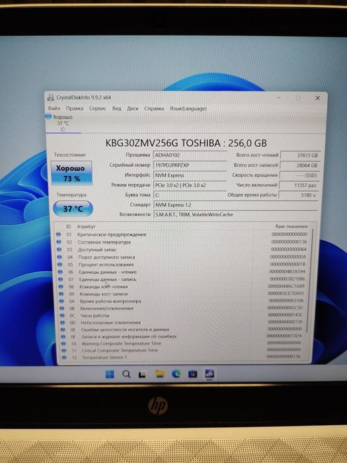The width and height of the screenshot is (347, 463).
Task: Open Microsoft Store from the taskbar
Action: (x=193, y=374)
